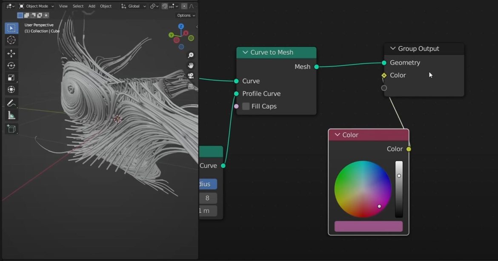Open the Object Mode dropdown
This screenshot has height=261, width=498.
36,6
